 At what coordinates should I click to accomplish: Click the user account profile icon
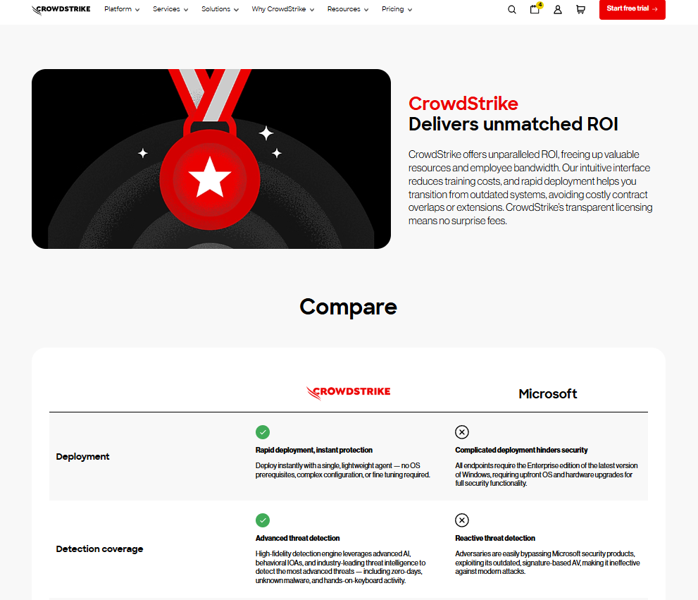(558, 10)
